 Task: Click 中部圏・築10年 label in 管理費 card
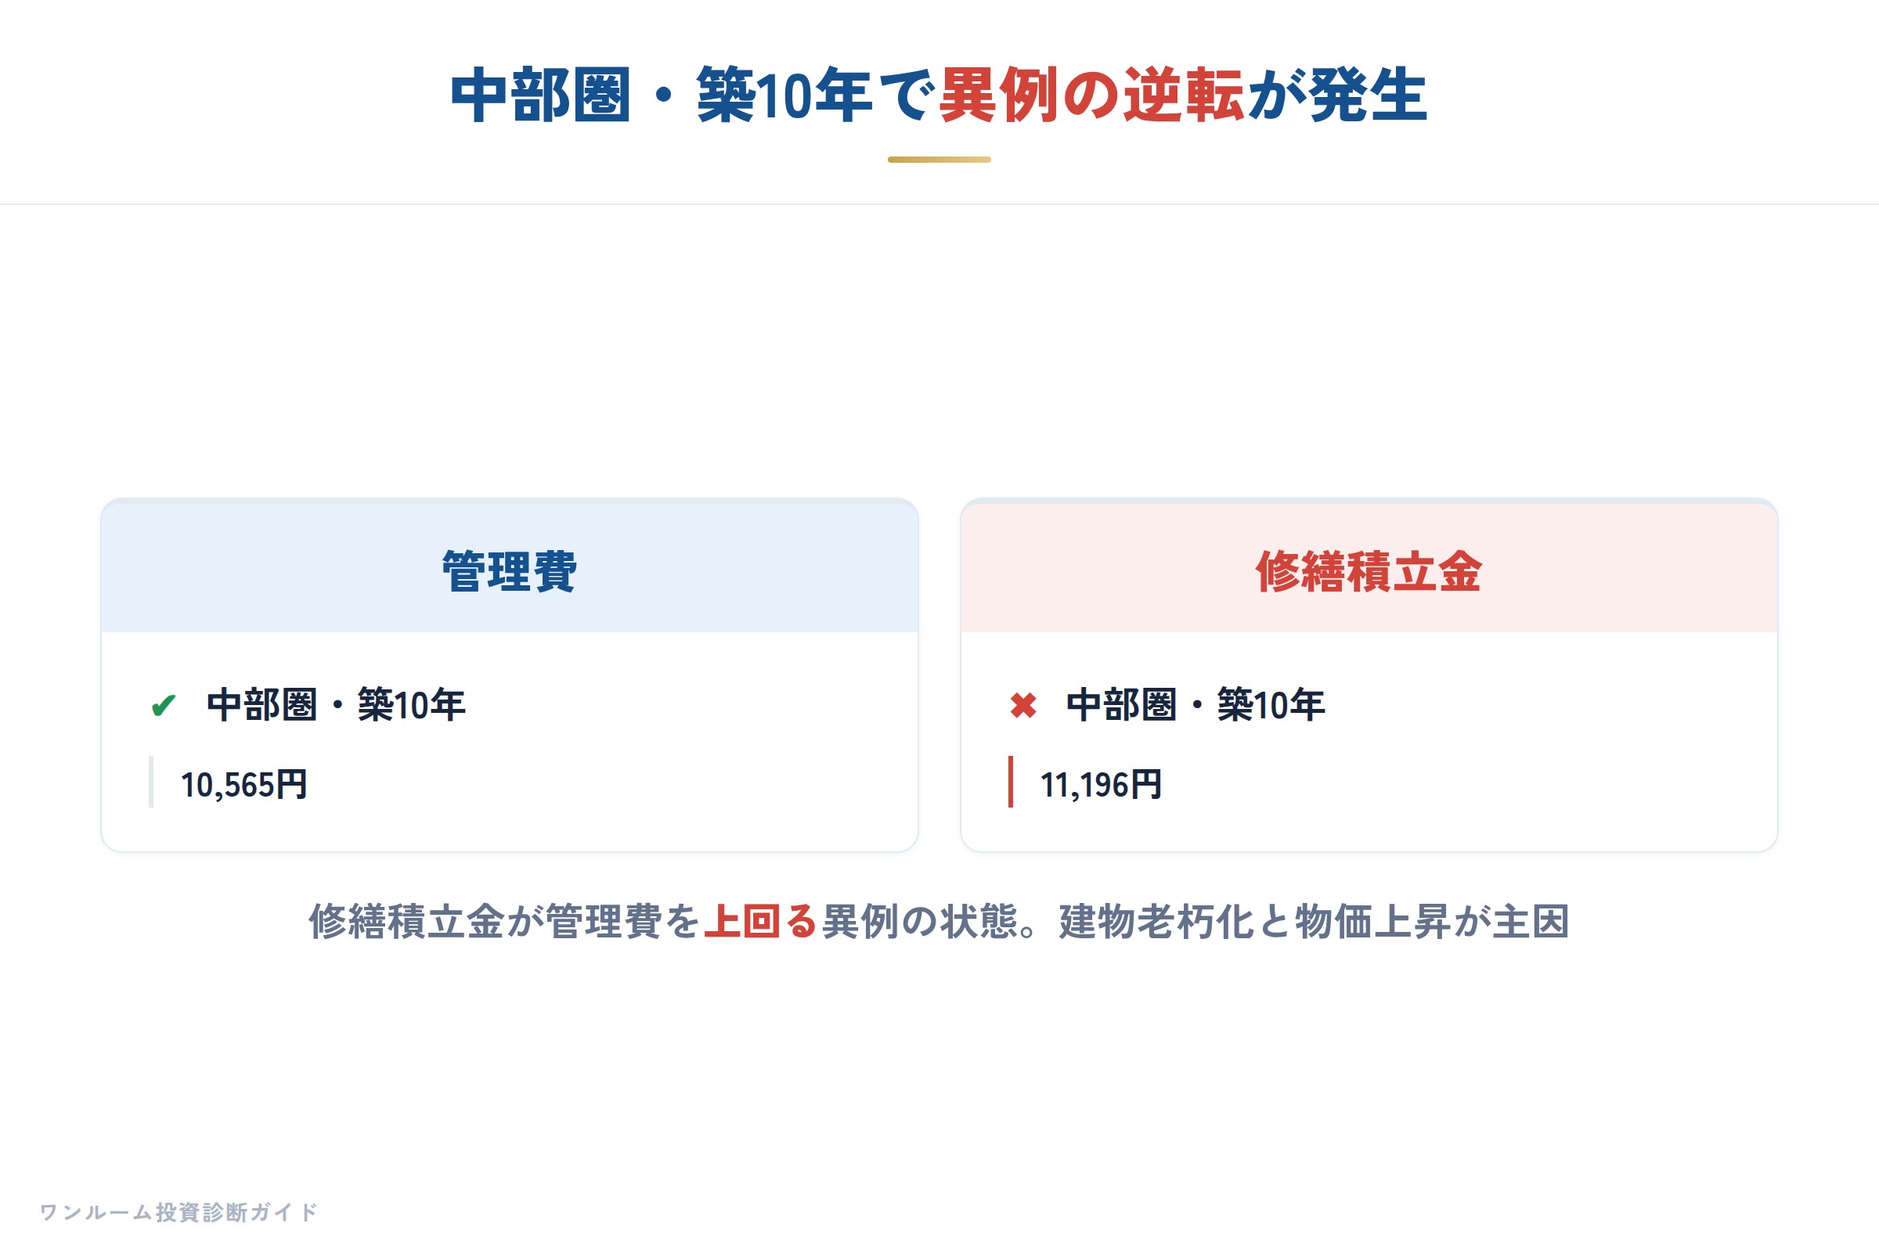click(x=337, y=706)
